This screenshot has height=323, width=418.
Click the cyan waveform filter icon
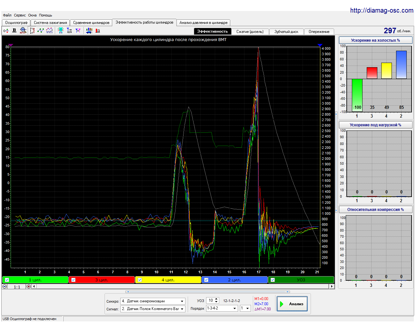click(61, 31)
